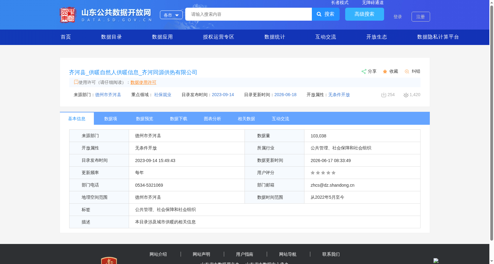494x264 pixels.
Task: Rate using the five-star user rating
Action: click(x=323, y=173)
